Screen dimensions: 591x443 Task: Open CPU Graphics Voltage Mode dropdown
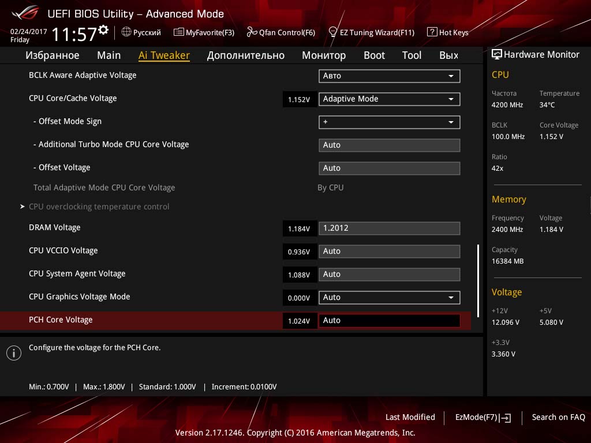pyautogui.click(x=390, y=298)
